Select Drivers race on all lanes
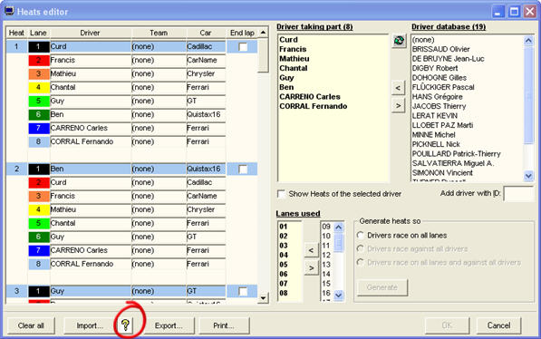Screen dimensions: 541x339 (x=361, y=235)
